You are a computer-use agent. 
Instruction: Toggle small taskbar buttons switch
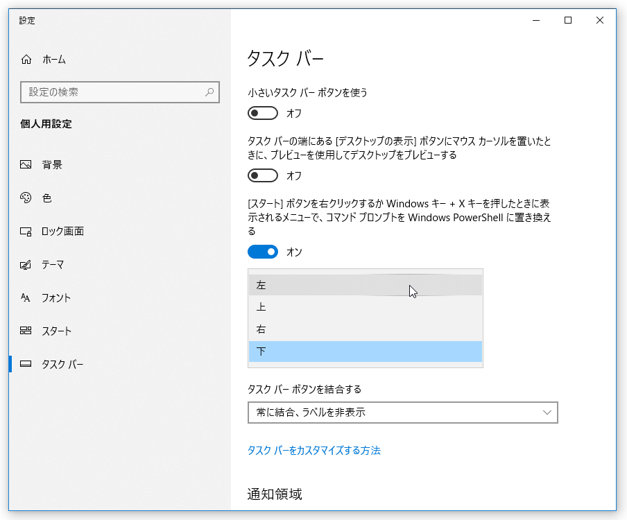coord(263,113)
